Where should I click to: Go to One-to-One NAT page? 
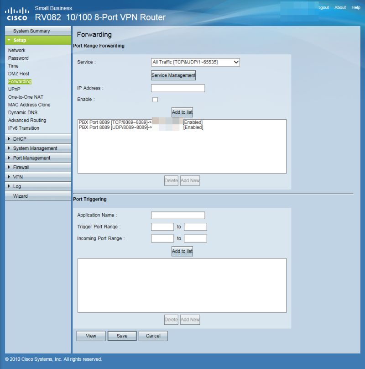coord(26,97)
